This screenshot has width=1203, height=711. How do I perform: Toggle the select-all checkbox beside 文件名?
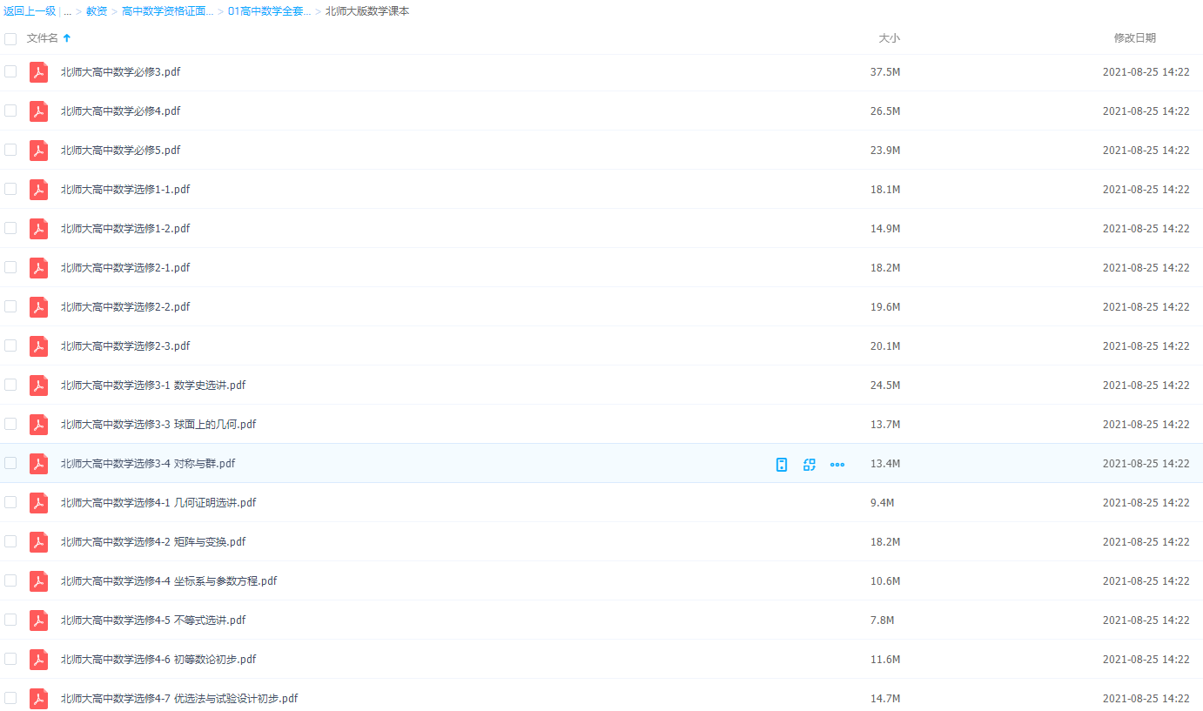pos(10,38)
